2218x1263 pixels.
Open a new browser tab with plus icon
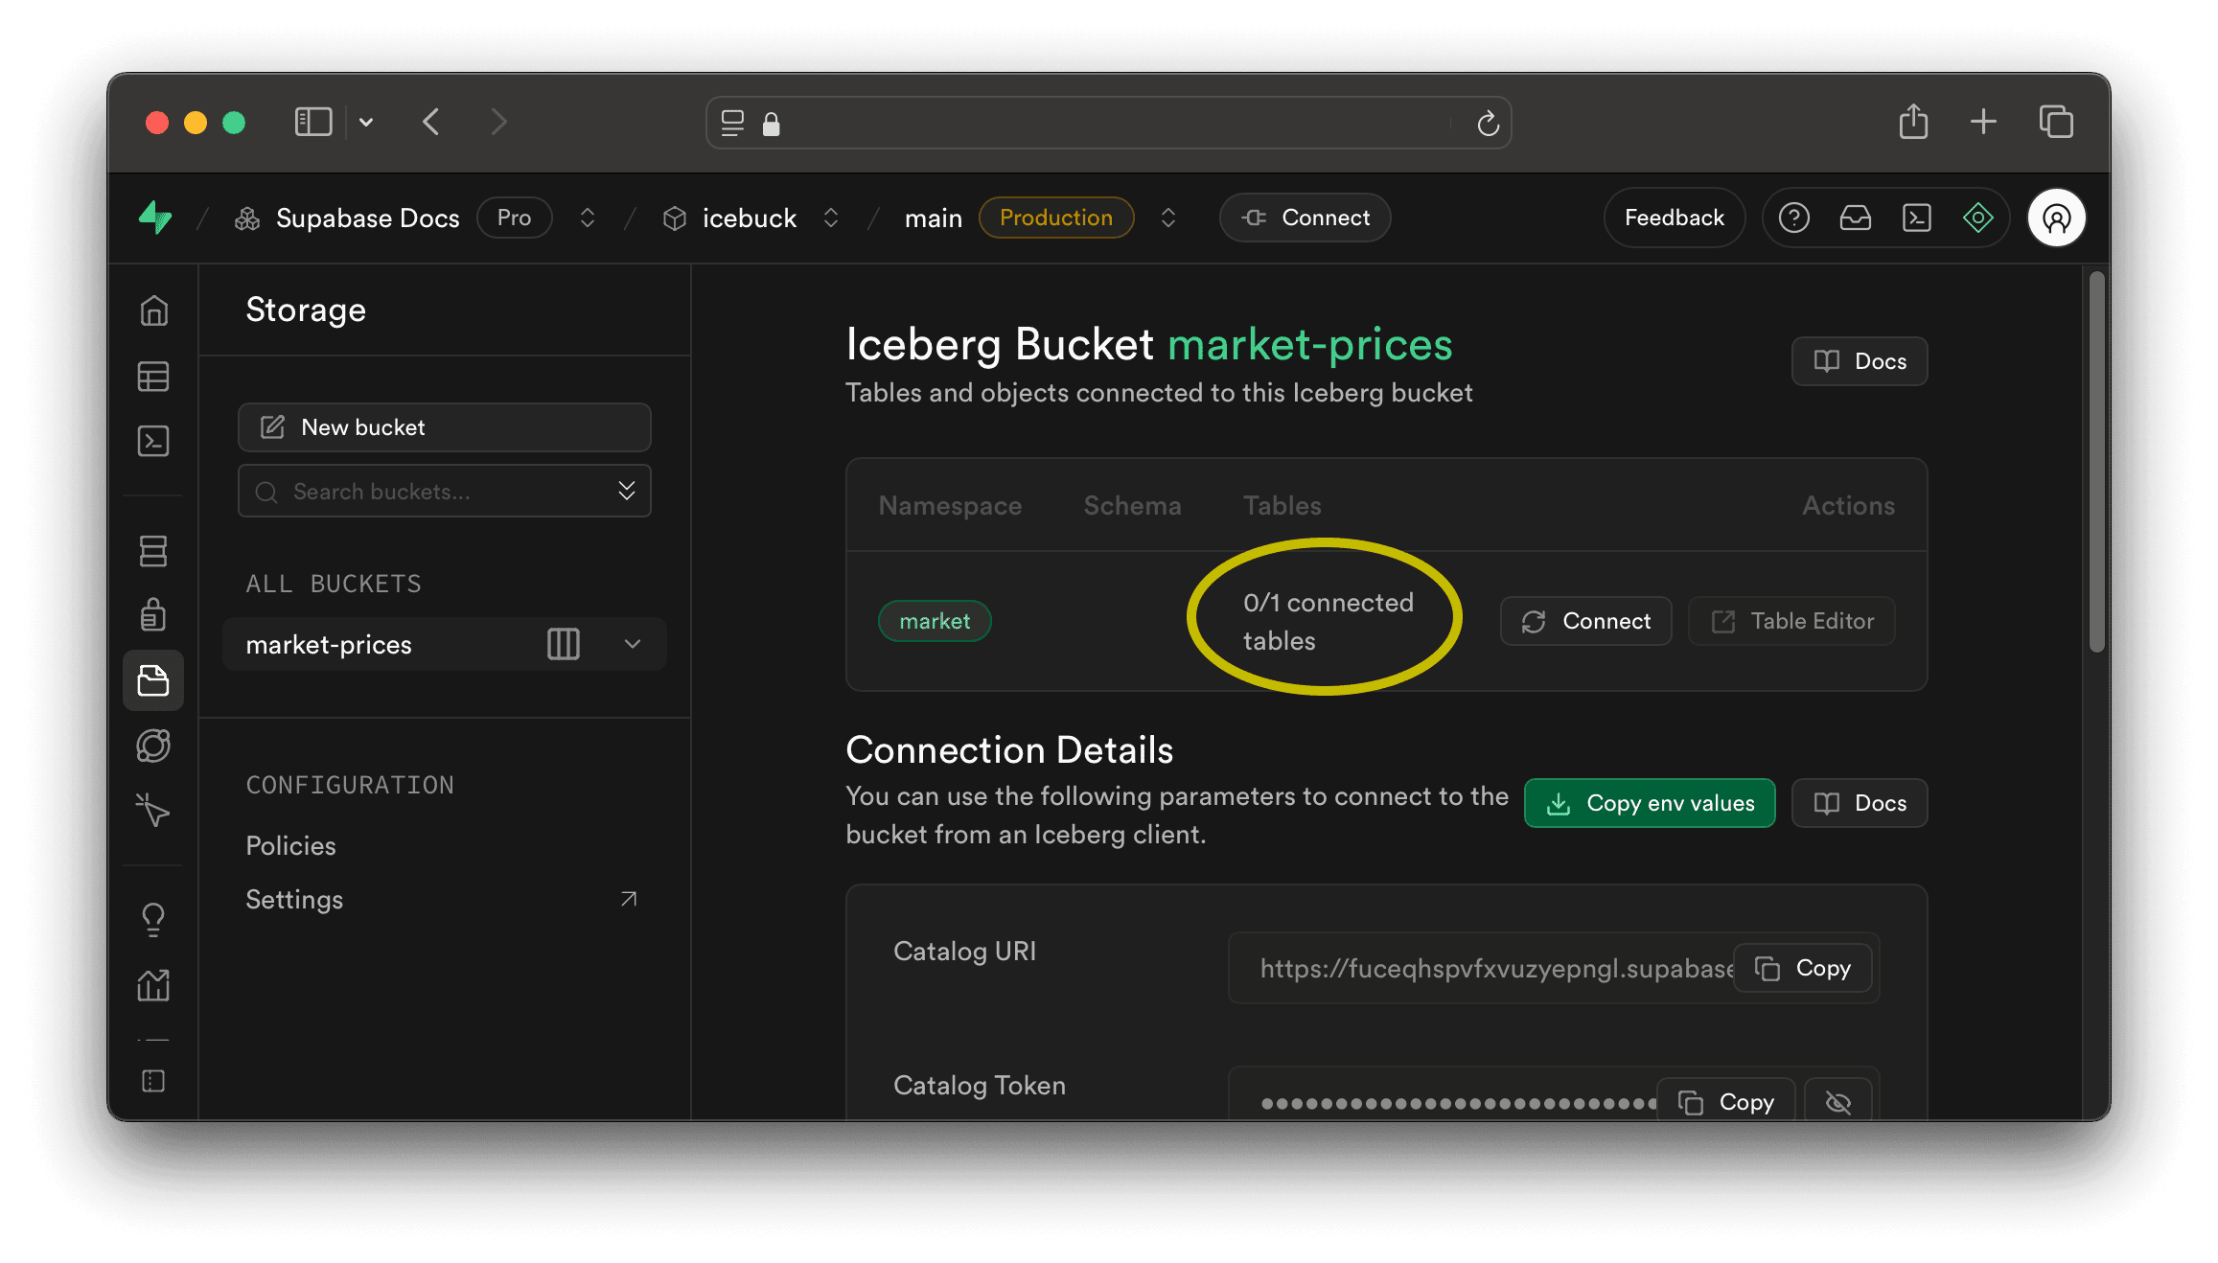(x=1984, y=122)
